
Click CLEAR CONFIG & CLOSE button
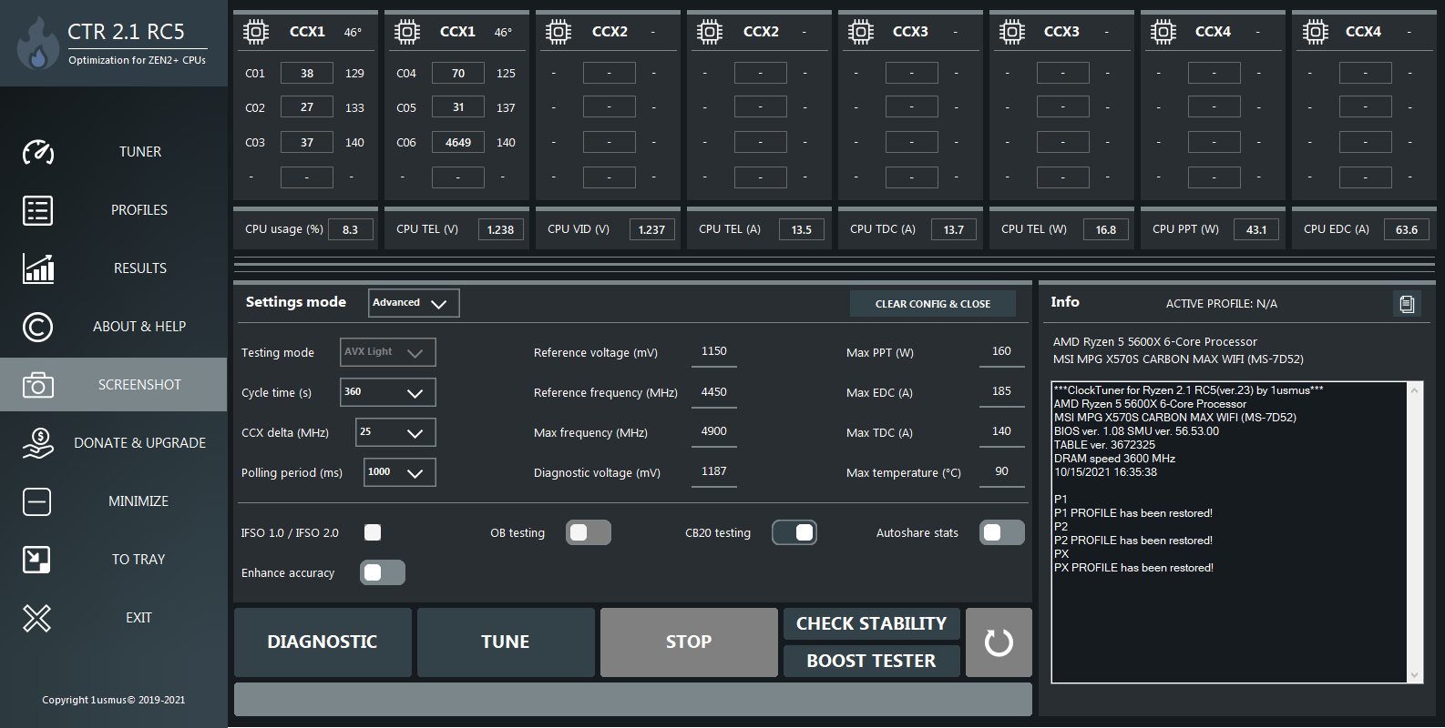click(933, 304)
